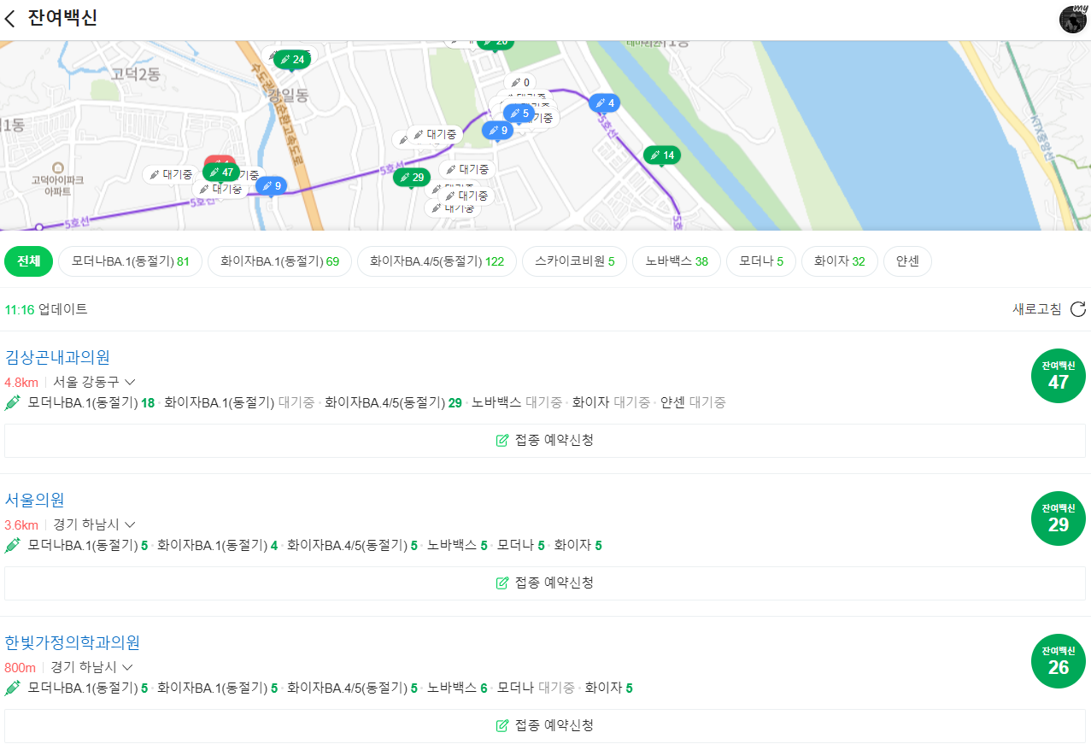Click the refresh circular arrow icon
The height and width of the screenshot is (744, 1091).
1078,309
